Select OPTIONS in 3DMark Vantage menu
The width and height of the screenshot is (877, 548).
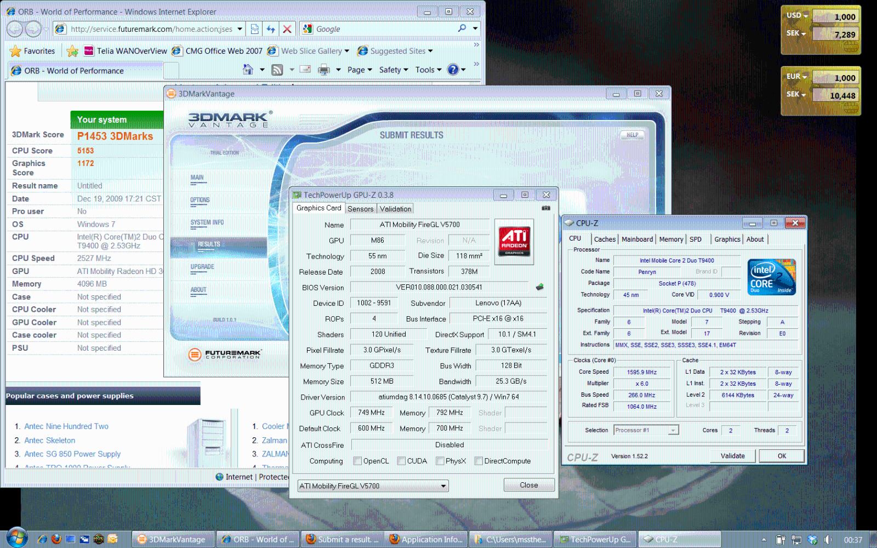tap(200, 200)
